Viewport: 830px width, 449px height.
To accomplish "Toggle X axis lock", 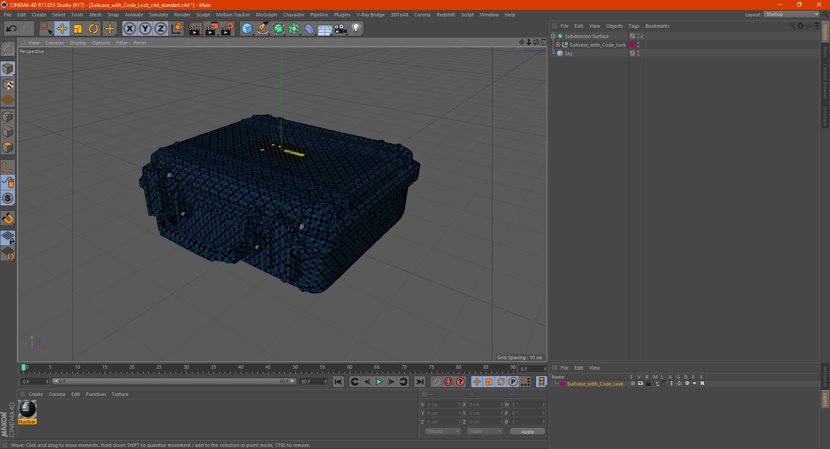I will (129, 29).
